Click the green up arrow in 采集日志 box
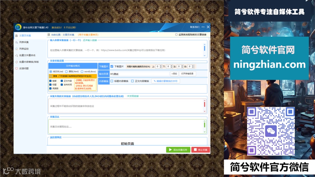Screen dimensions: 315x177 204,121
